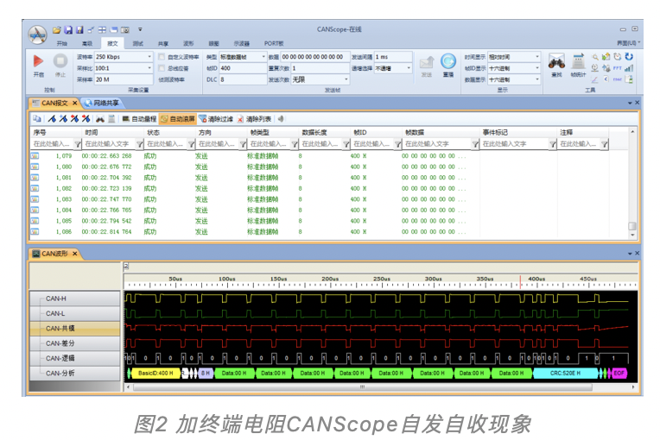Click the 自动量程 auto range button

tap(139, 119)
